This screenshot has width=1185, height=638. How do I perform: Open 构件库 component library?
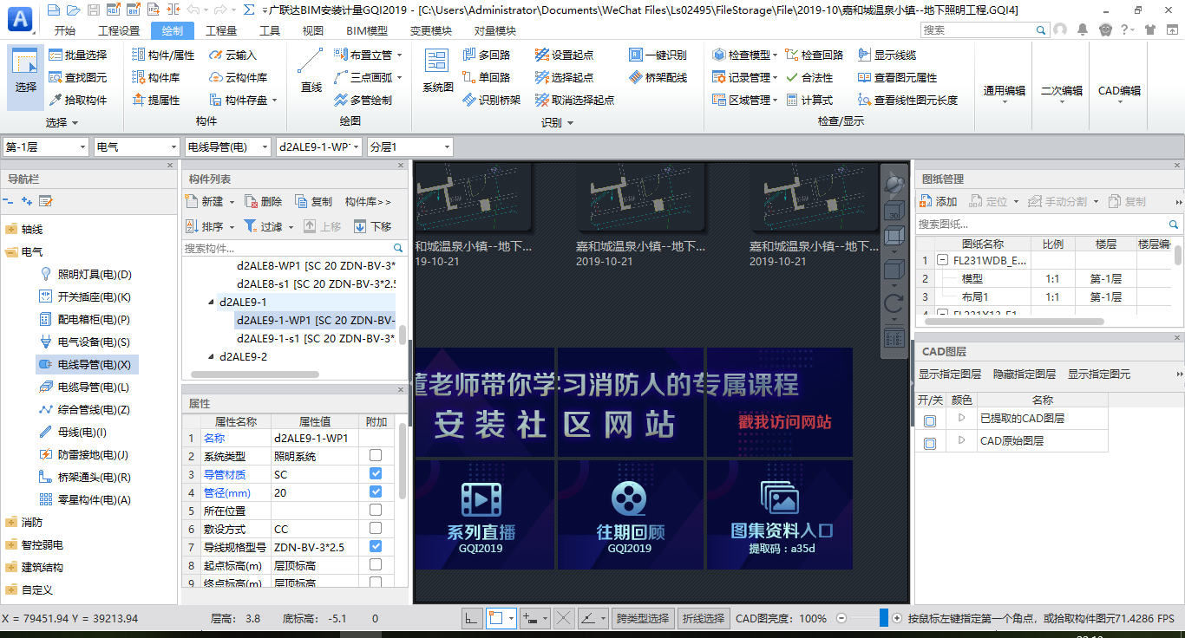[156, 77]
